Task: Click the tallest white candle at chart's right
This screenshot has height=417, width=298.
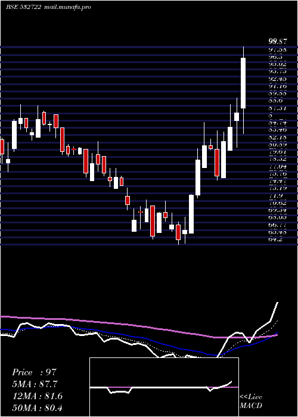Action: coord(243,83)
